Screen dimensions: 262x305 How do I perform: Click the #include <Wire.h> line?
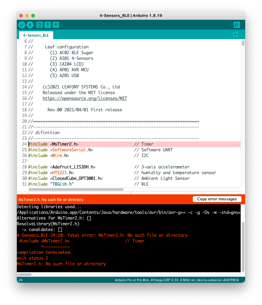click(49, 156)
